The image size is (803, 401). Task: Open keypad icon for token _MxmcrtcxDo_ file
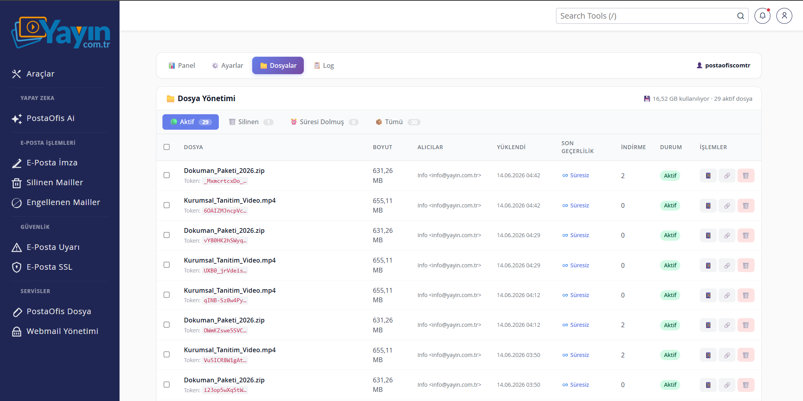708,176
